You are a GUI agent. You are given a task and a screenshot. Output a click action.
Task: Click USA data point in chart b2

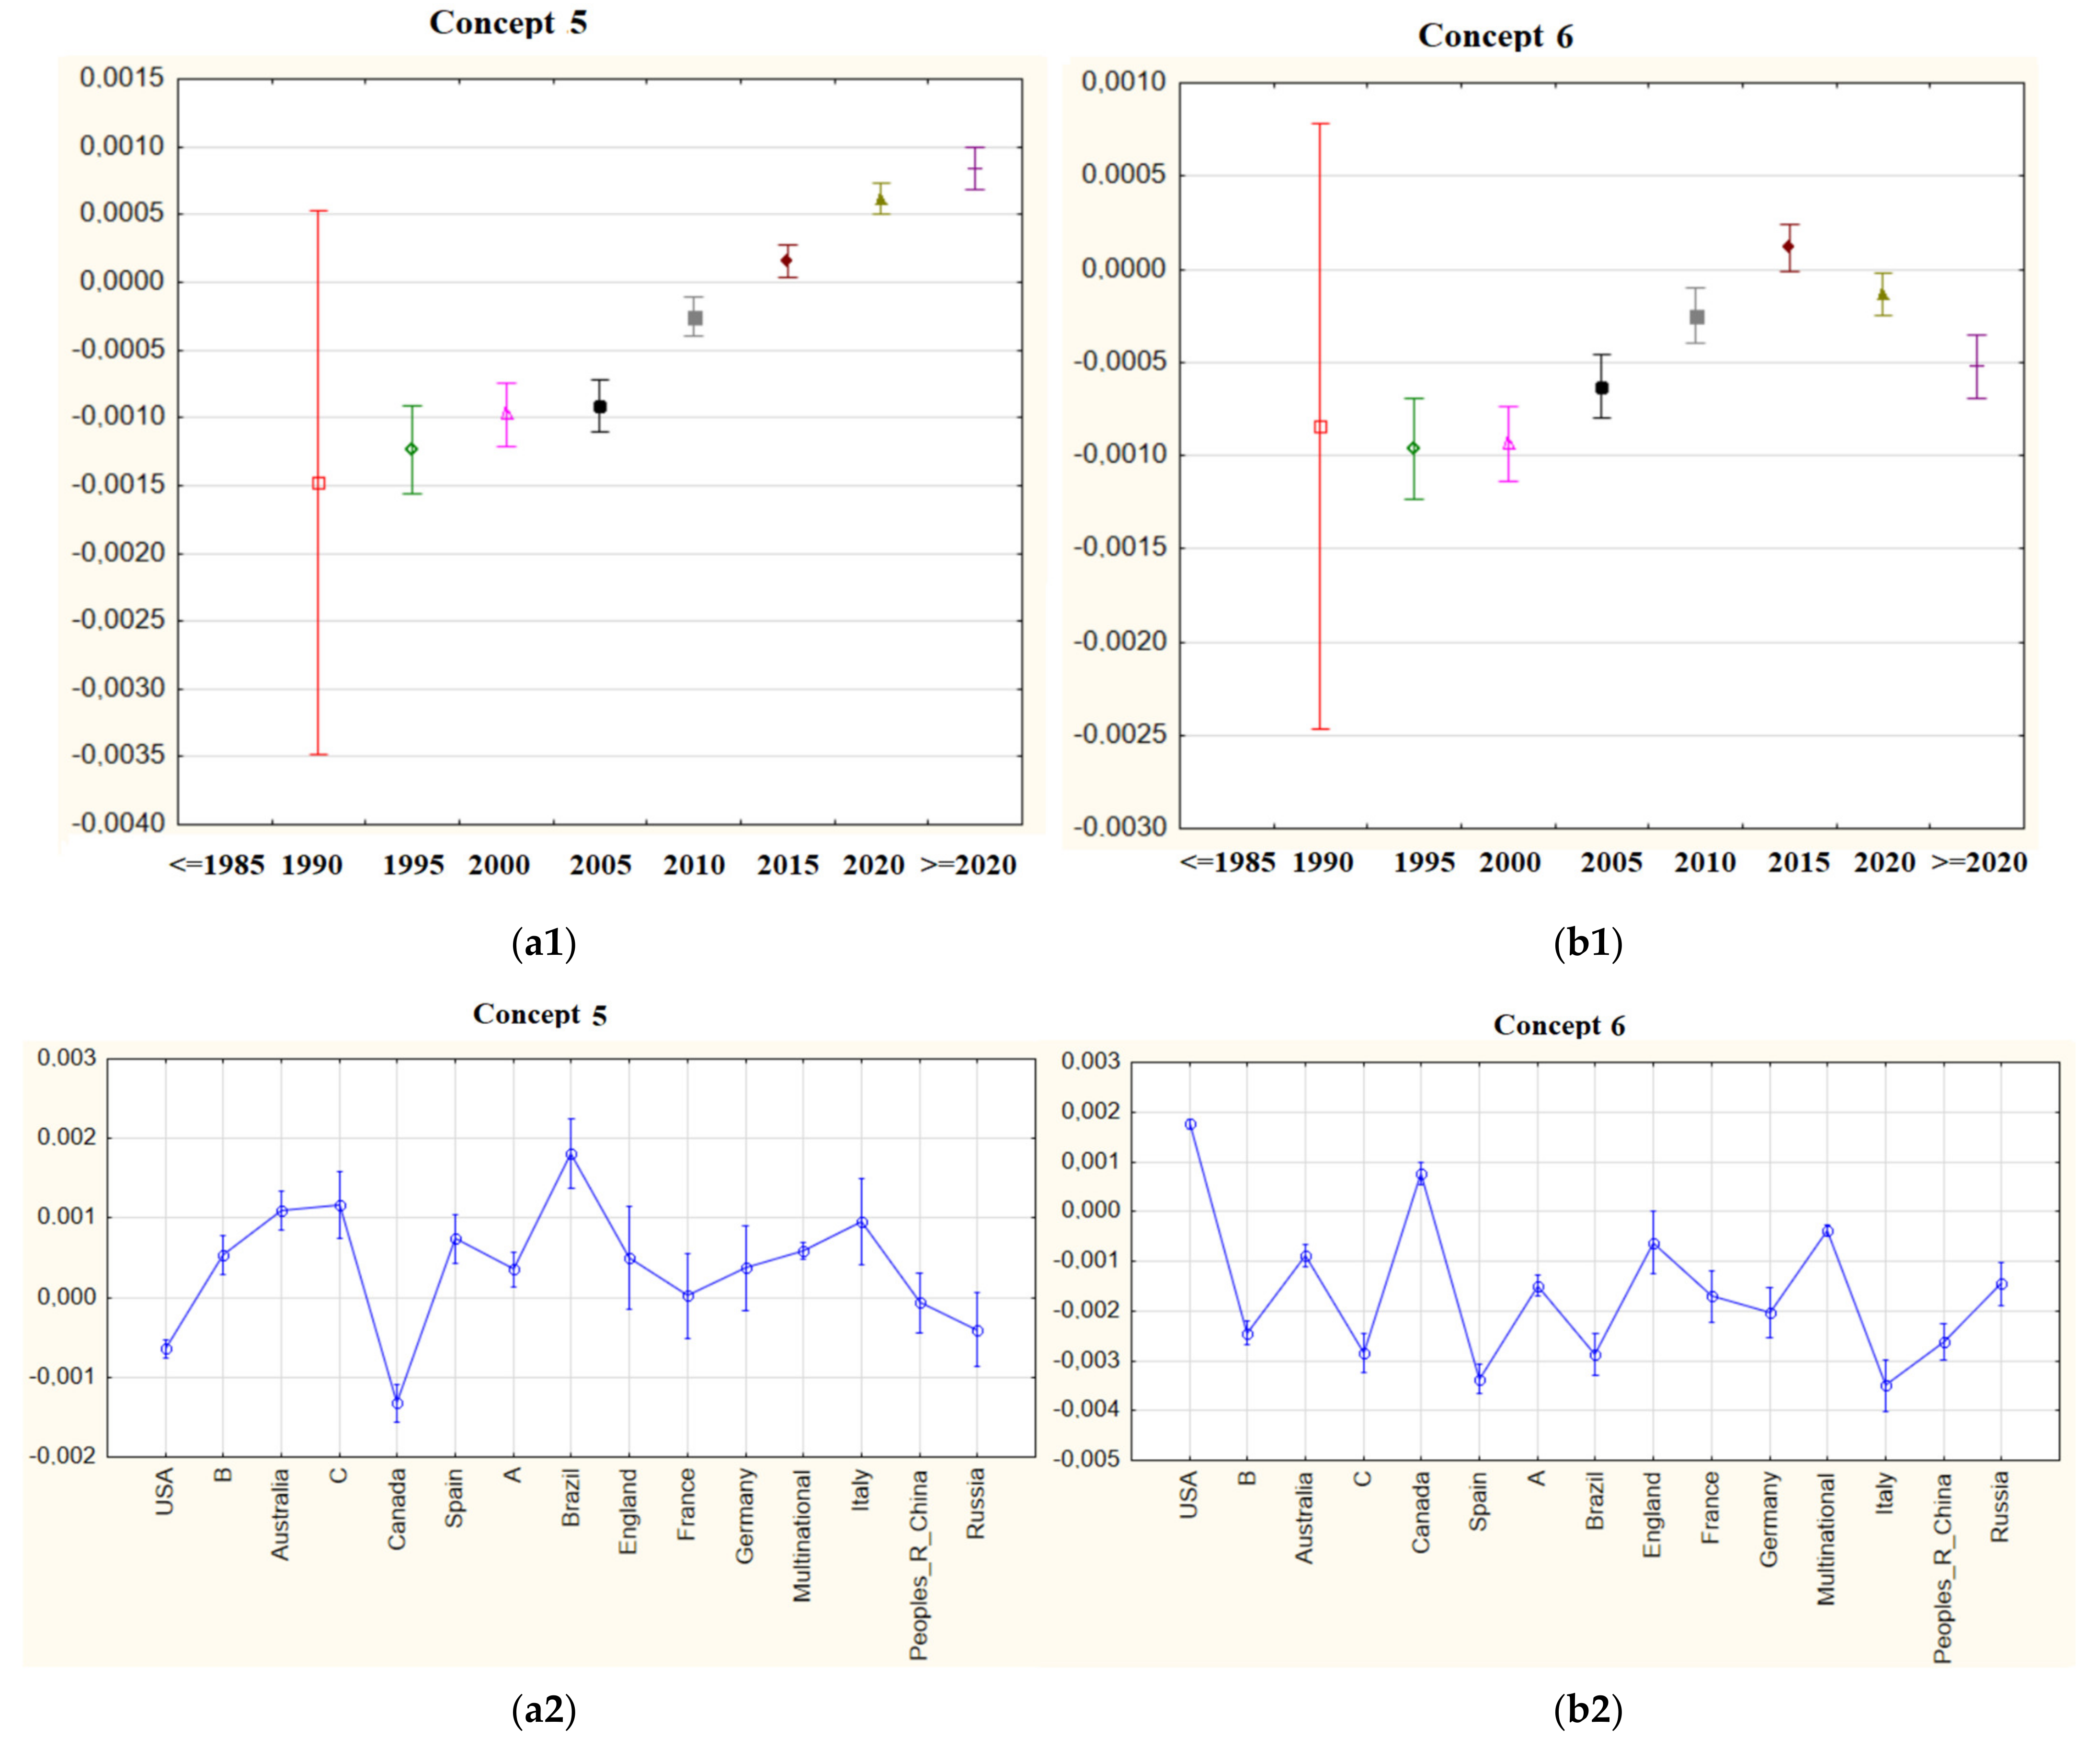(1190, 1124)
